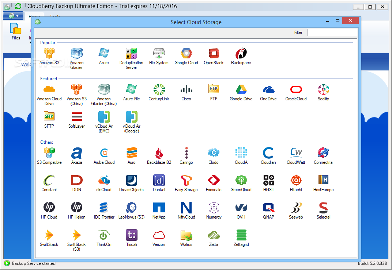Select DreamObjects storage

point(132,184)
